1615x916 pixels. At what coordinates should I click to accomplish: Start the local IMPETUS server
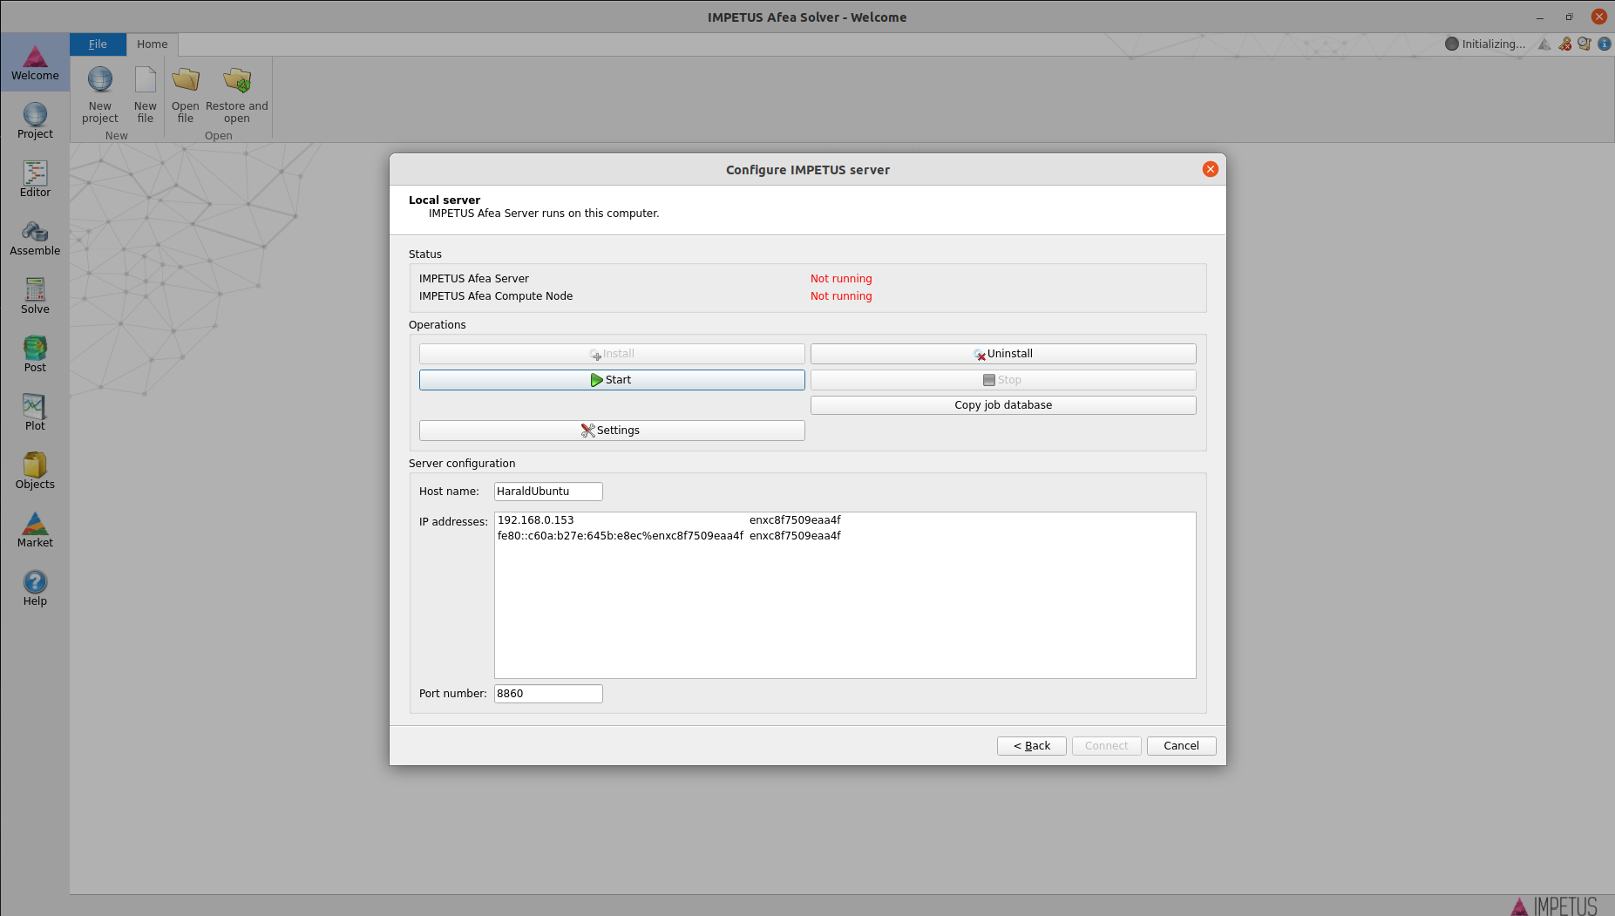[612, 380]
